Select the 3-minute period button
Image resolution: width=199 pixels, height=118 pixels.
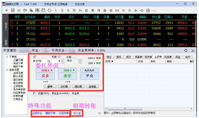(62, 10)
